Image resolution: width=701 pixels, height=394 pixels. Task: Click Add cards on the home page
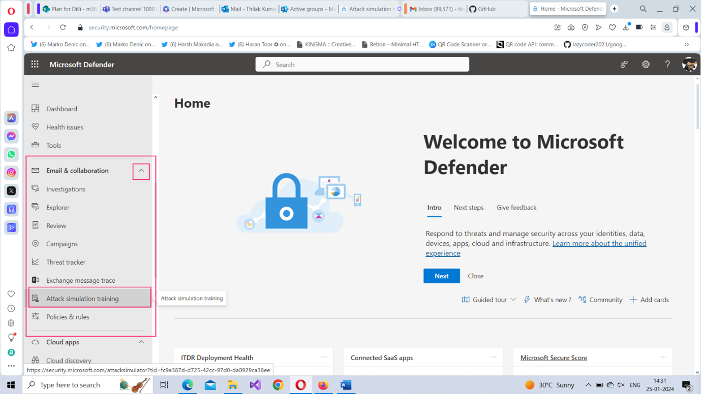coord(649,300)
